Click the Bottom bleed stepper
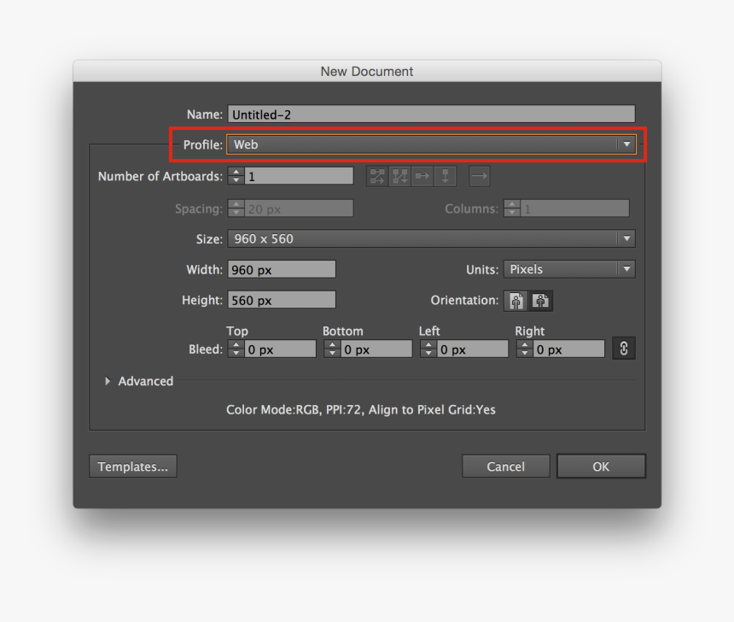 tap(332, 349)
